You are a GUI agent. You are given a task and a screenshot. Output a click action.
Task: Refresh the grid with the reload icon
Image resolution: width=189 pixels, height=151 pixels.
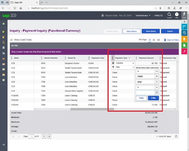(176, 136)
